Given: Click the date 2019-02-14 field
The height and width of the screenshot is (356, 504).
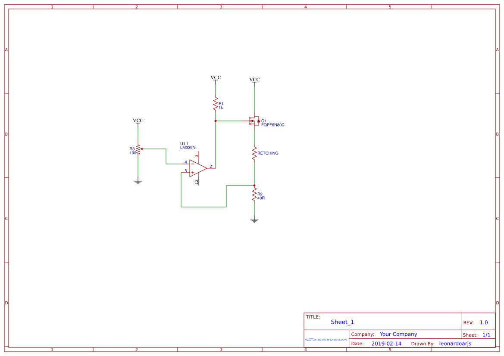Looking at the screenshot, I should click(x=387, y=344).
